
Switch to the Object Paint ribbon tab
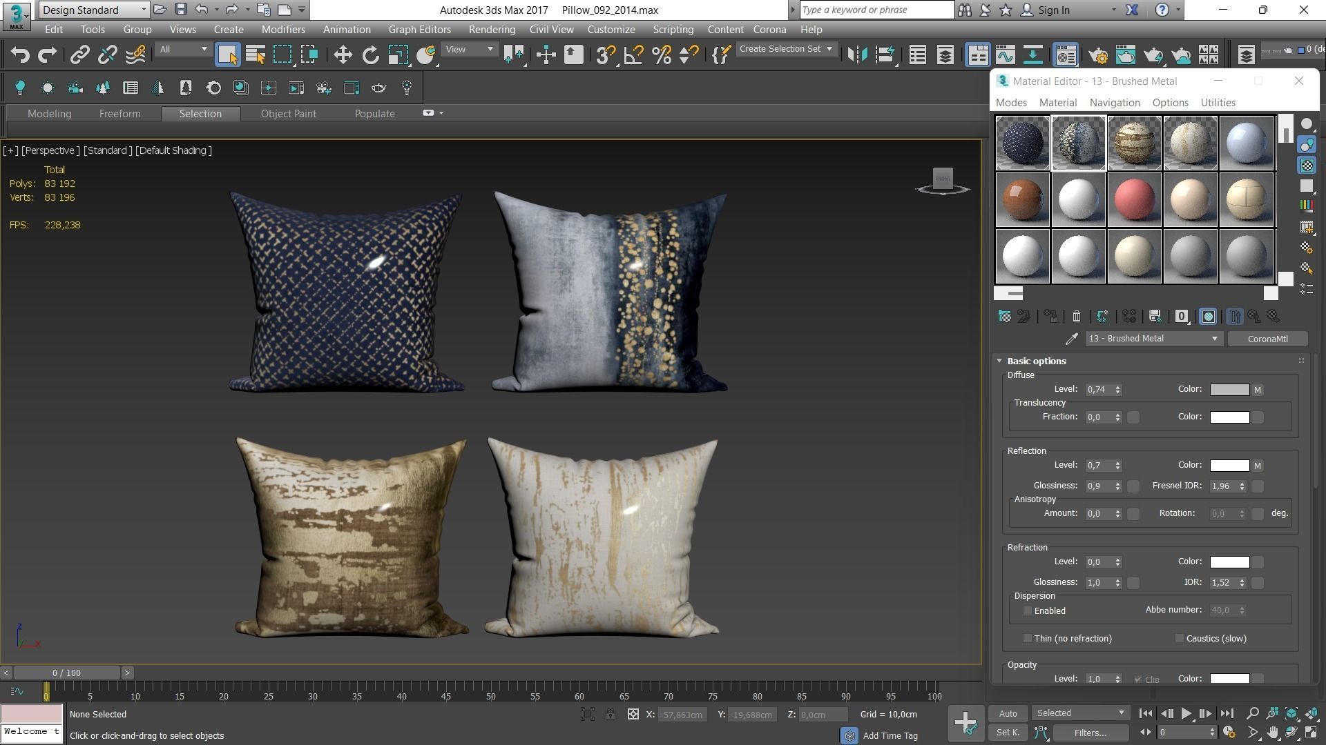coord(288,114)
